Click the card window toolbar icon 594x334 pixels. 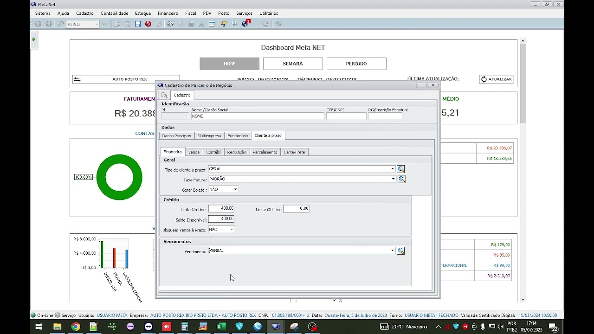point(212,24)
